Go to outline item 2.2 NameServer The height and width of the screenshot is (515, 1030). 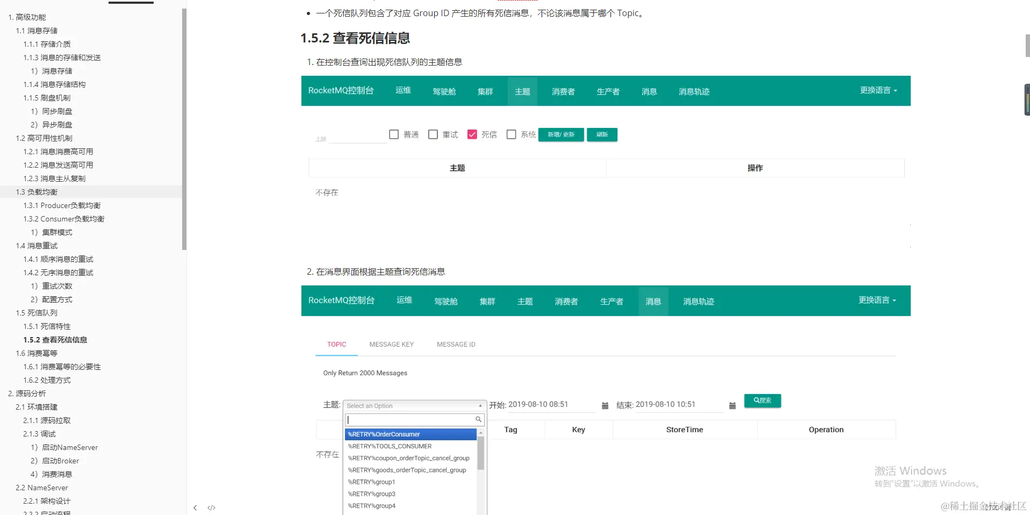42,488
